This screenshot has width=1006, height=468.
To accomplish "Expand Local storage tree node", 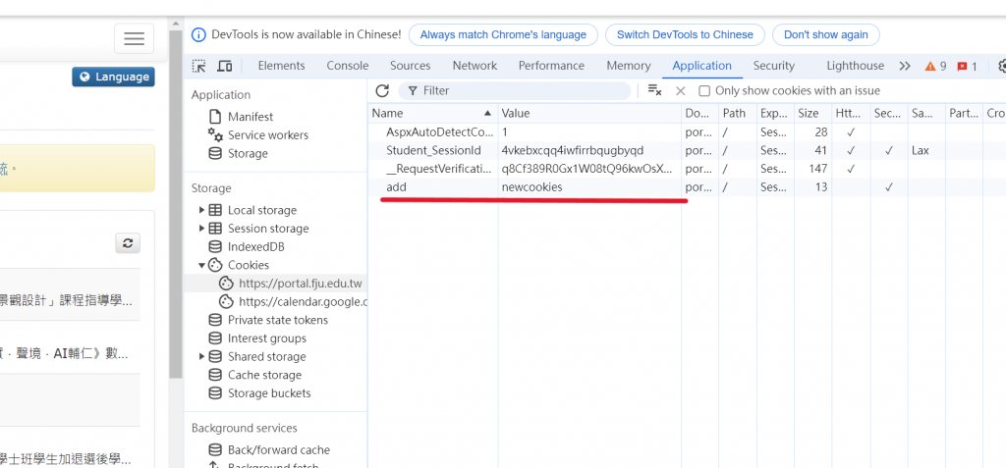I will pos(201,210).
